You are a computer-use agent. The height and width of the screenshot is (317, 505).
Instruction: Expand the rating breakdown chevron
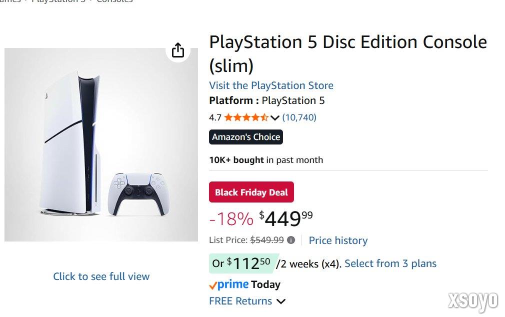tap(275, 118)
